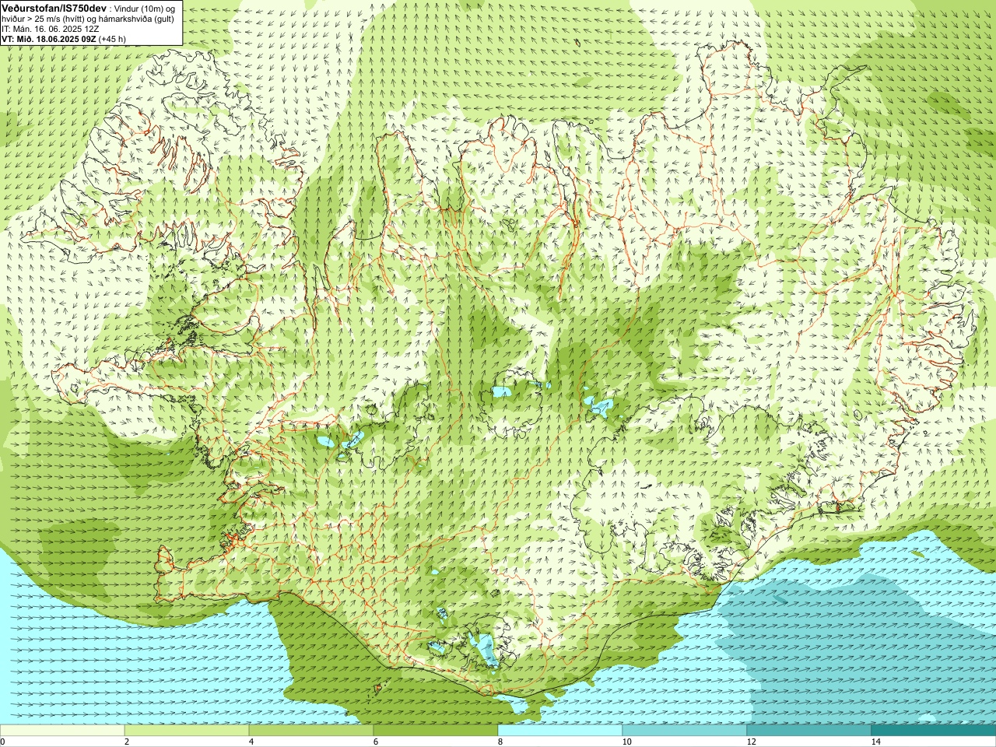
Task: Click the 4–6 m/s medium green legend swatch
Action: click(x=311, y=731)
